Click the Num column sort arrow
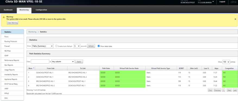The width and height of the screenshot is (238, 101). point(34,68)
